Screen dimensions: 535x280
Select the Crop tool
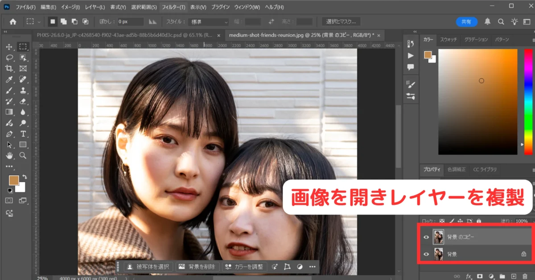pyautogui.click(x=9, y=68)
